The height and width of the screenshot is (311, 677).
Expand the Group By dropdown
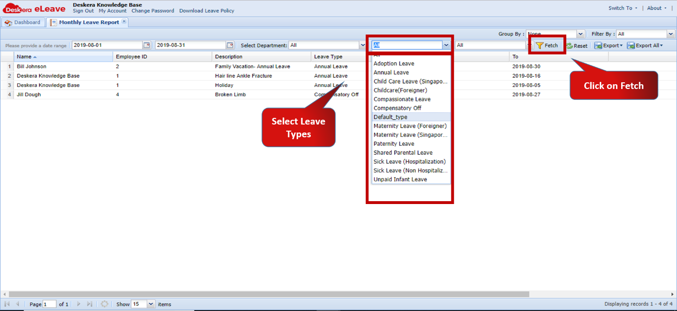click(581, 34)
